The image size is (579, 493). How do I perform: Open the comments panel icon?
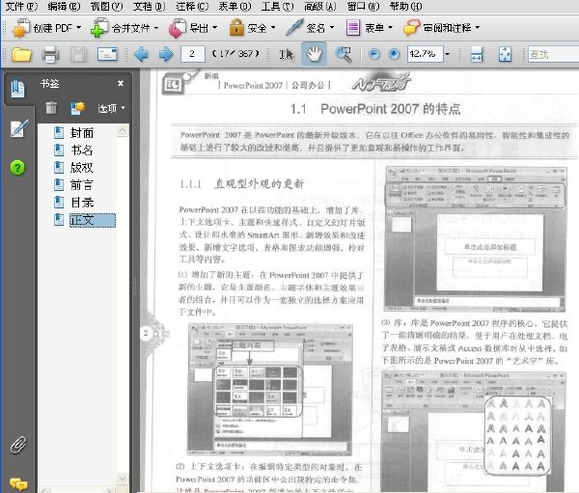point(18,483)
